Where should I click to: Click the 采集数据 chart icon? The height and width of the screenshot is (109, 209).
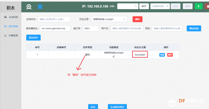click(5, 35)
